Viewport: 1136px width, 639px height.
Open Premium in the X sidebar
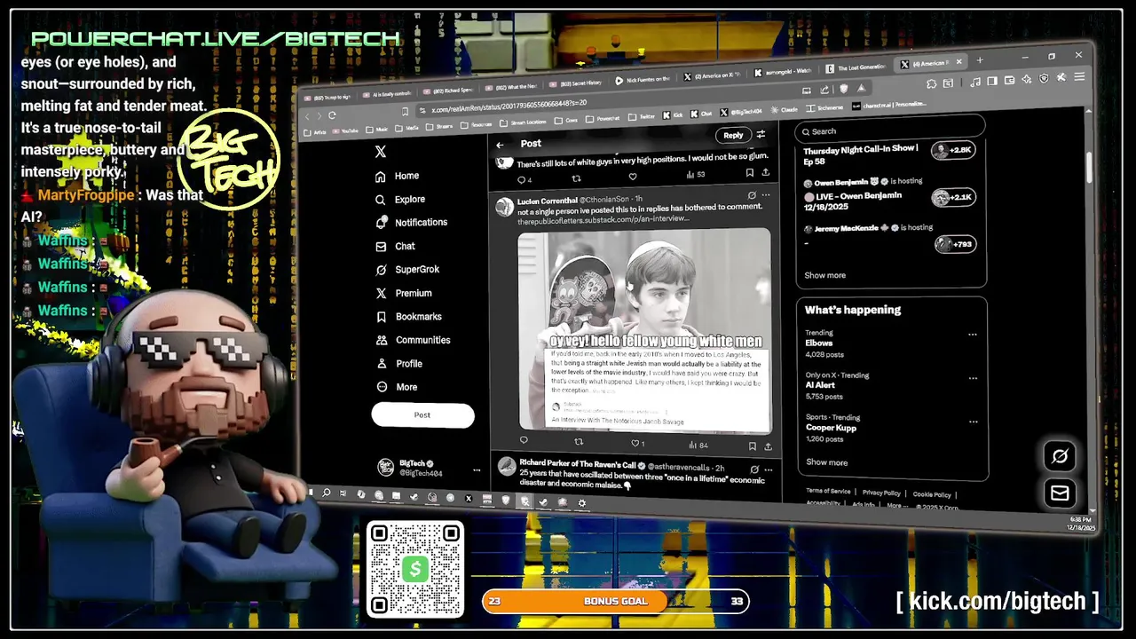[x=404, y=293]
